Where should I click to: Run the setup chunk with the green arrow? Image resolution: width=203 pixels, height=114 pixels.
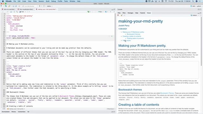(x=112, y=36)
